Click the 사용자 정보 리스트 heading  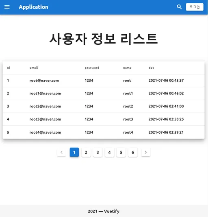[x=104, y=39]
